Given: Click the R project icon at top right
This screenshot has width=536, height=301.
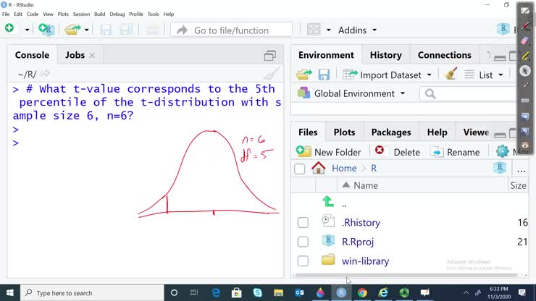Looking at the screenshot, I should [x=503, y=30].
